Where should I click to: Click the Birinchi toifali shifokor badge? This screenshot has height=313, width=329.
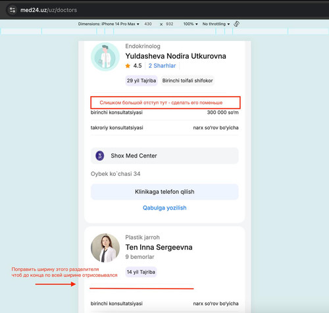pyautogui.click(x=188, y=80)
